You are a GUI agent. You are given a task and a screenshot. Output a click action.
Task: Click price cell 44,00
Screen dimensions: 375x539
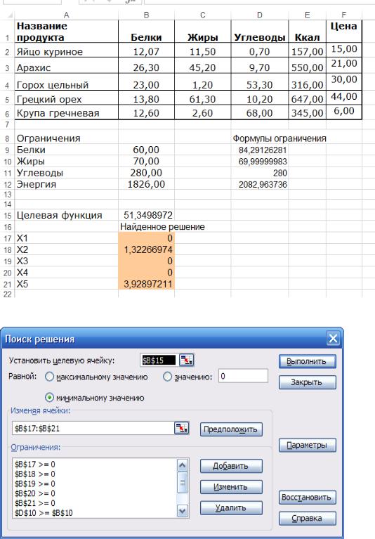344,96
